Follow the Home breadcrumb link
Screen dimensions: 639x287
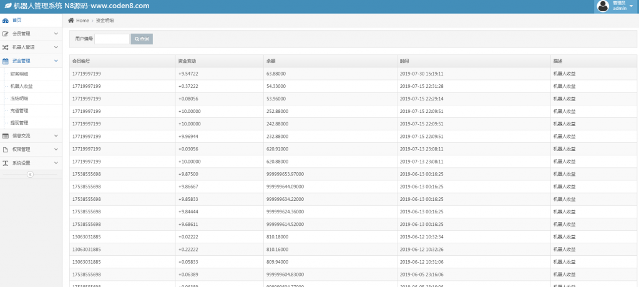(x=82, y=21)
